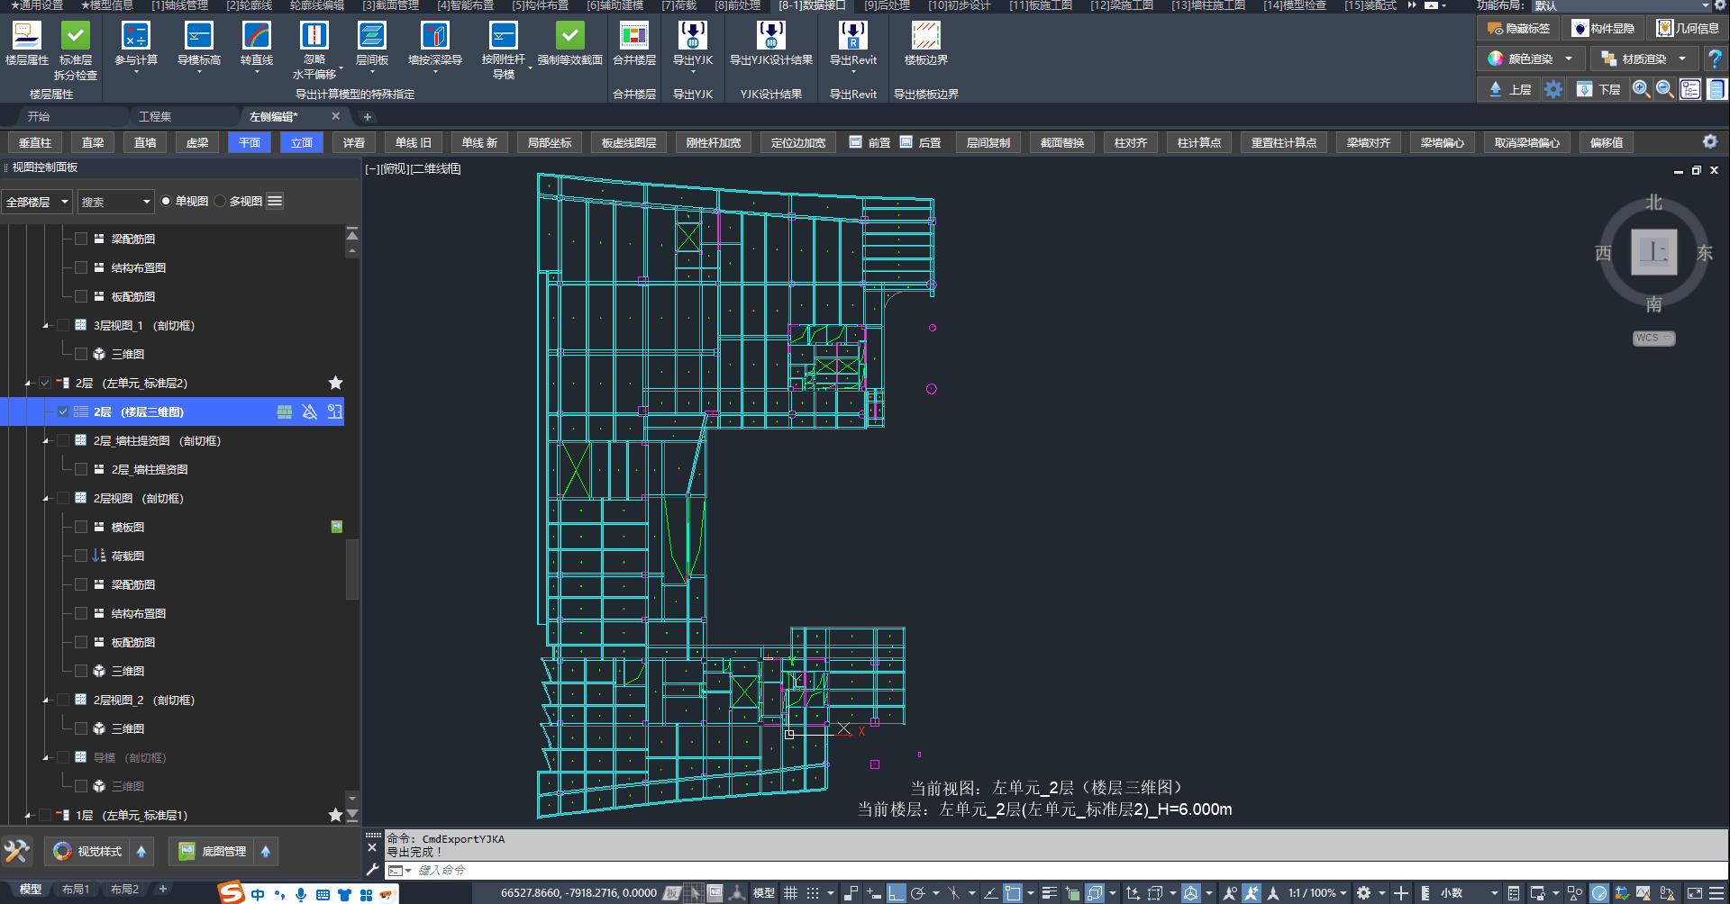Viewport: 1730px width, 904px height.
Task: Collapse the 2层视图 (剖切框) tree node
Action: click(x=47, y=499)
